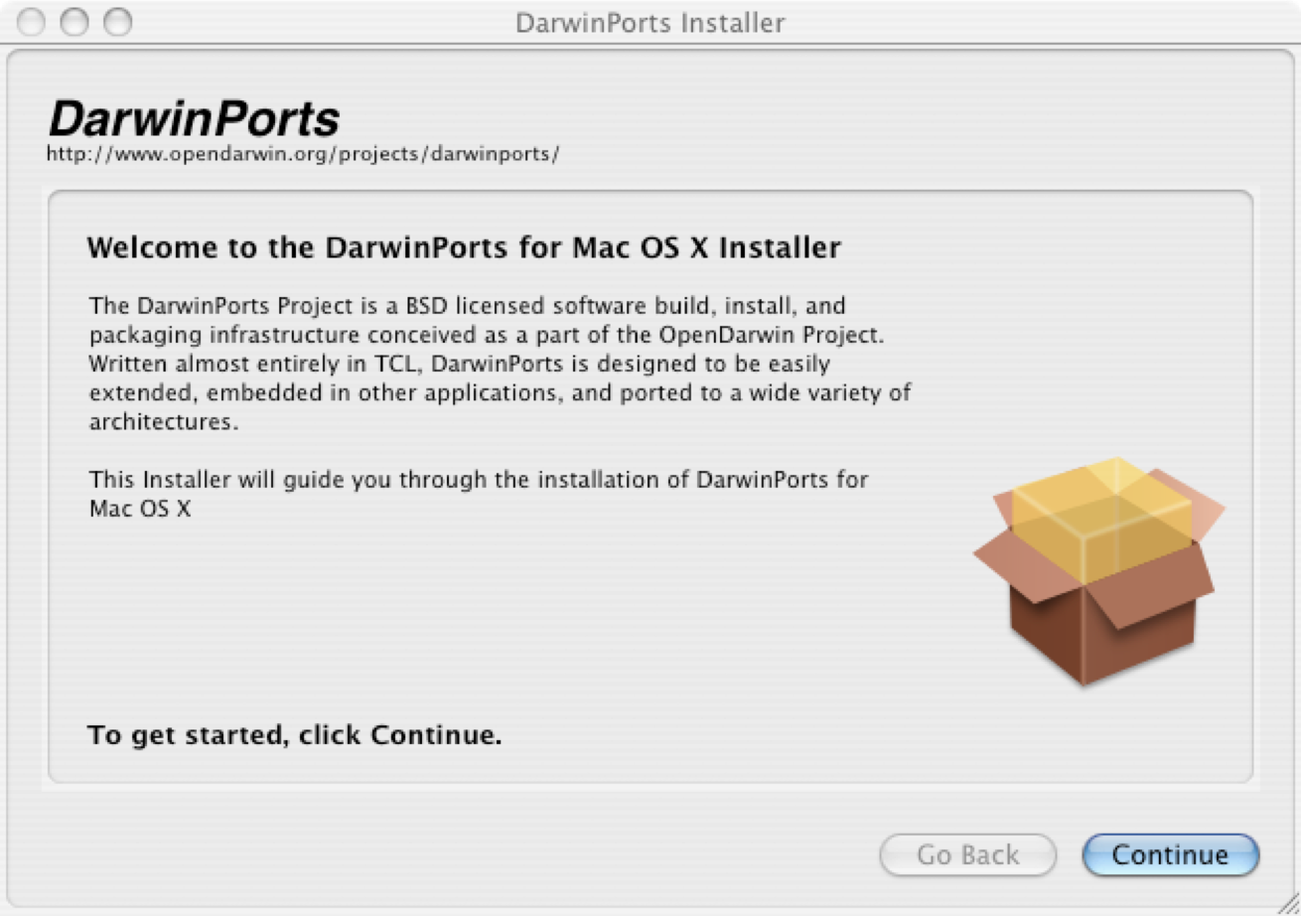Click the bold italic DarwinPorts logo heading
Screen dimensions: 1301x916
click(194, 120)
